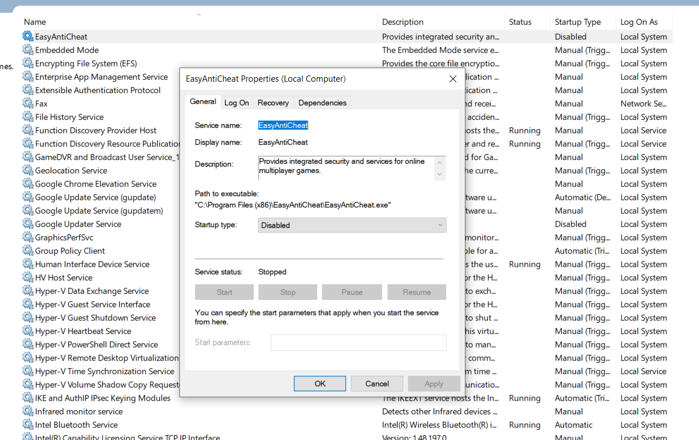The image size is (699, 440).
Task: Click Cancel in the properties dialog
Action: (x=377, y=384)
